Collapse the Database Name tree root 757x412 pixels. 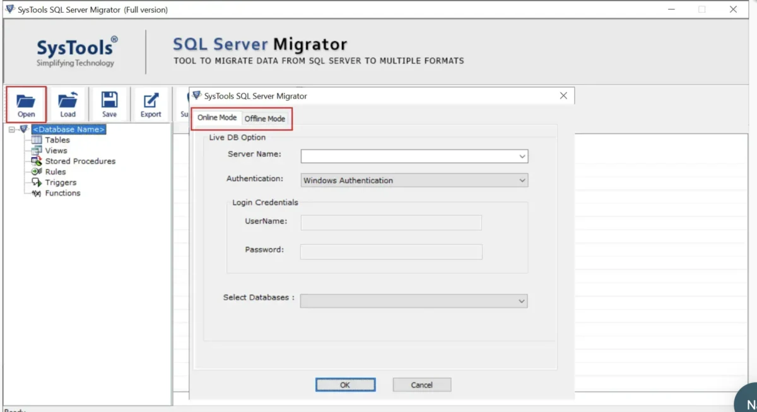coord(12,129)
